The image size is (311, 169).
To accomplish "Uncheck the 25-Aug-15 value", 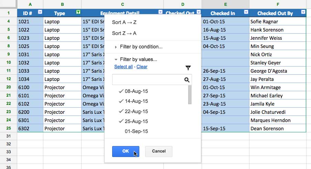I will coord(136,121).
